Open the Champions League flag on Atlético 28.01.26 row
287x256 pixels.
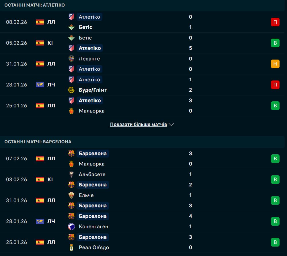(x=40, y=85)
